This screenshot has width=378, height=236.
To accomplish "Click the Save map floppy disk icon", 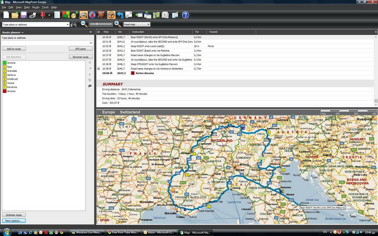I will tap(24, 15).
